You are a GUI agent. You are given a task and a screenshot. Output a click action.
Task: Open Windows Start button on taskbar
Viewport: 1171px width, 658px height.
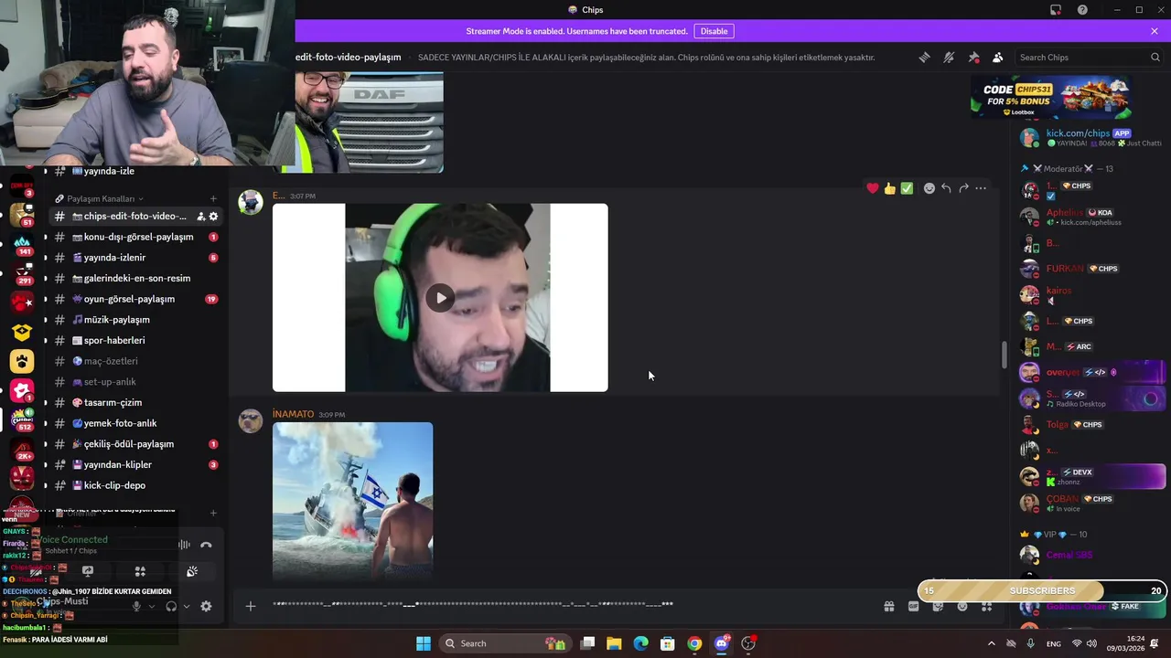[x=424, y=643]
